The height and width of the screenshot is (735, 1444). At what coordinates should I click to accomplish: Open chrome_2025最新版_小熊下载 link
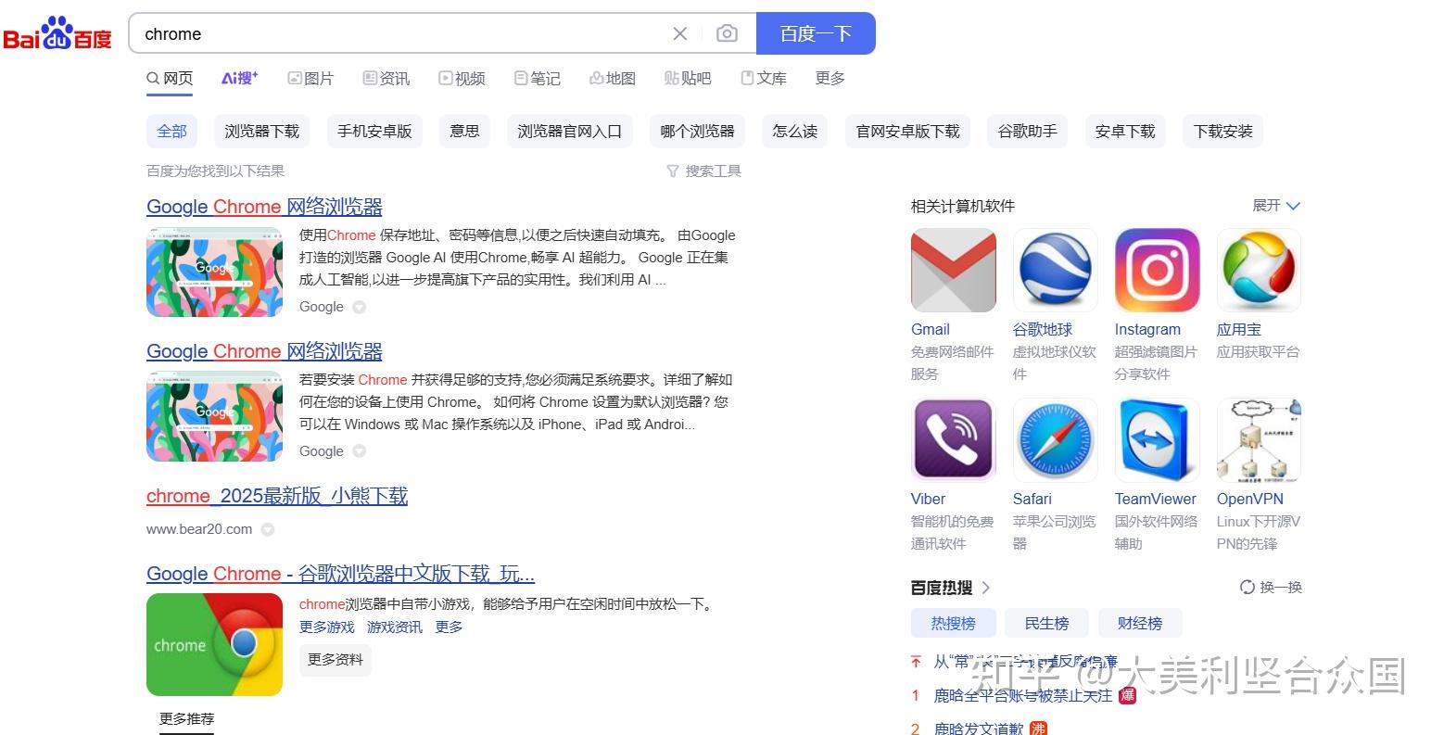[277, 496]
